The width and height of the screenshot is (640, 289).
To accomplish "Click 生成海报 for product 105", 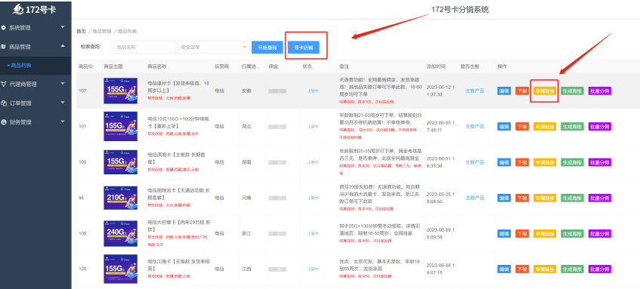I will [572, 269].
